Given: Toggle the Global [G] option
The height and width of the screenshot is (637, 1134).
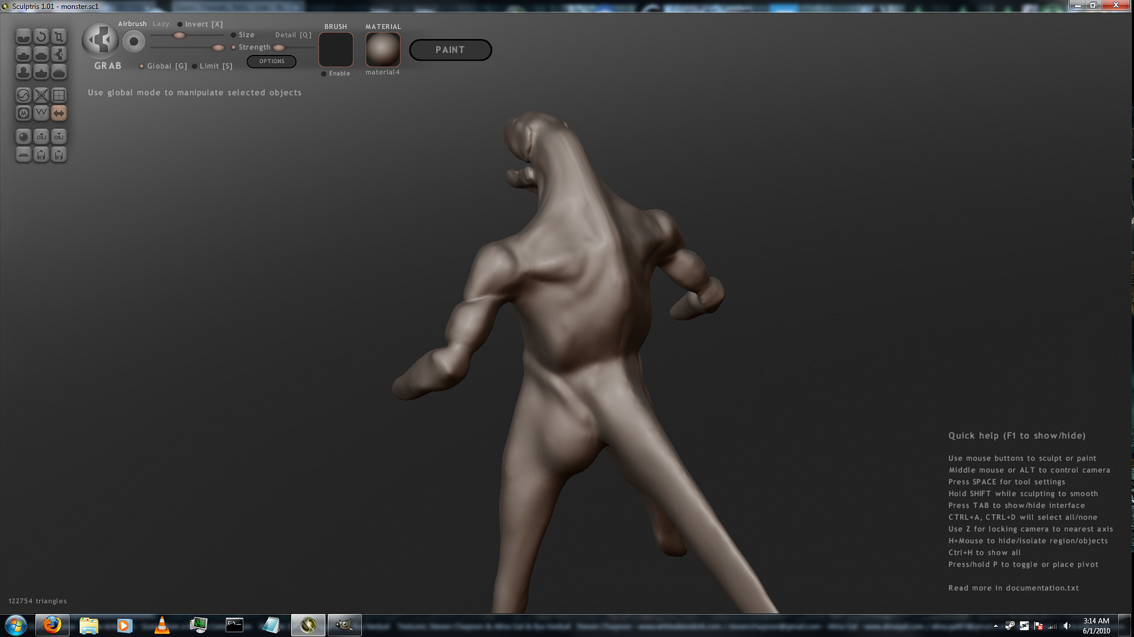Looking at the screenshot, I should (163, 66).
